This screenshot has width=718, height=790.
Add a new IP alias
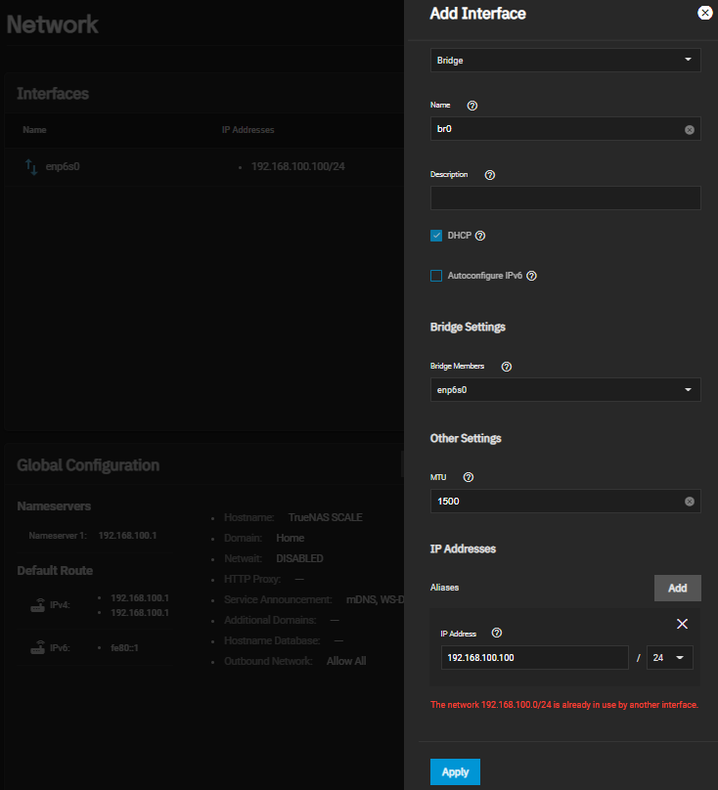[x=678, y=588]
